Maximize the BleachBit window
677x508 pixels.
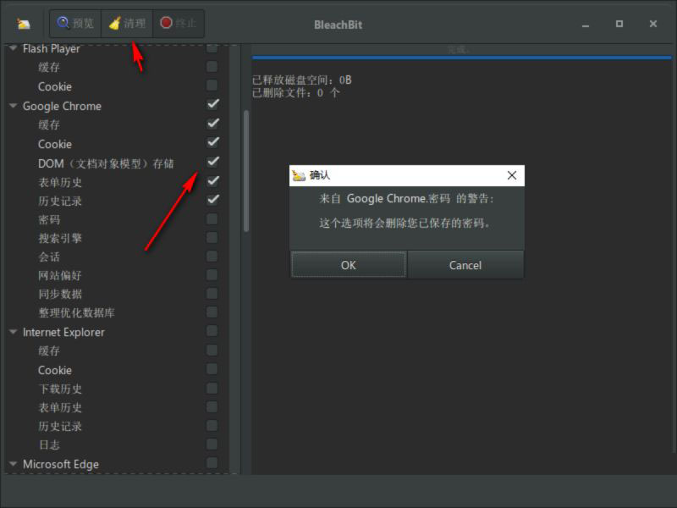619,24
